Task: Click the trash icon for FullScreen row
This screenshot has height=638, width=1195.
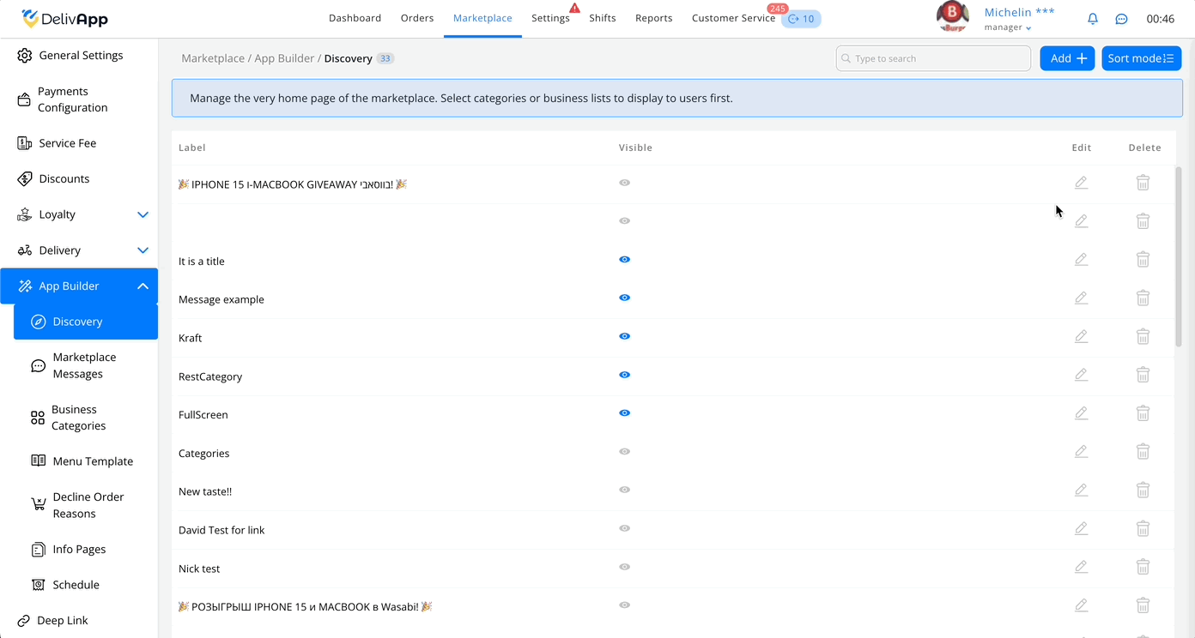Action: pos(1143,413)
